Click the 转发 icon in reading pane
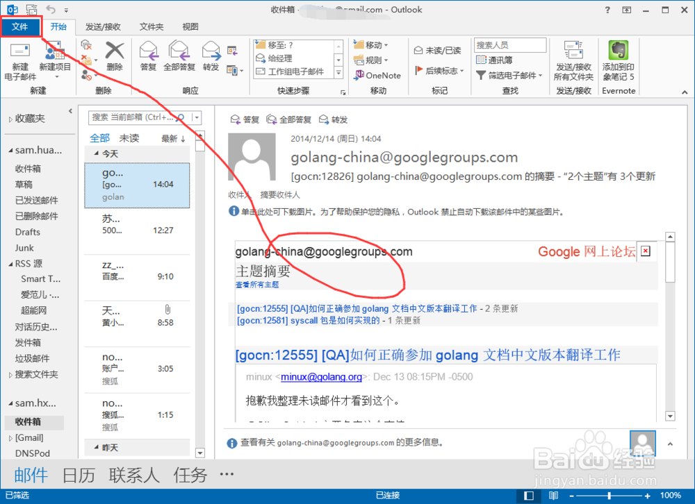 334,119
